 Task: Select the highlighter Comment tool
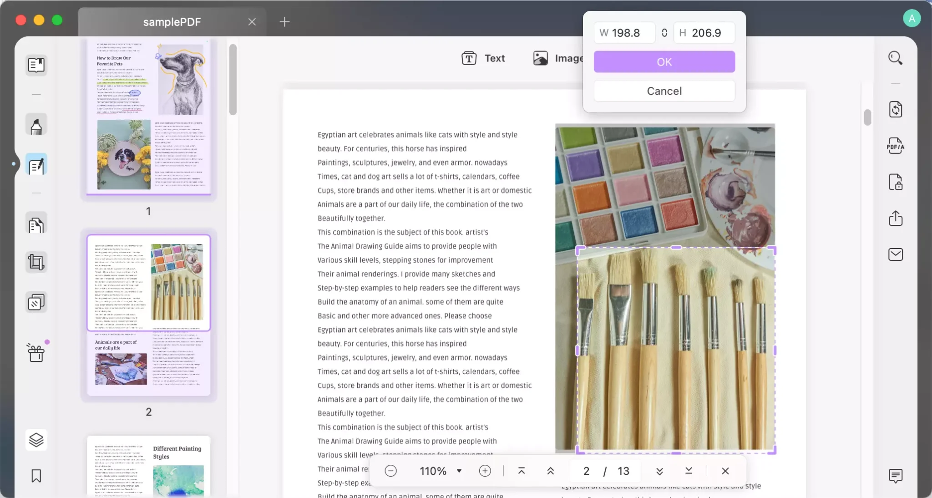(36, 125)
